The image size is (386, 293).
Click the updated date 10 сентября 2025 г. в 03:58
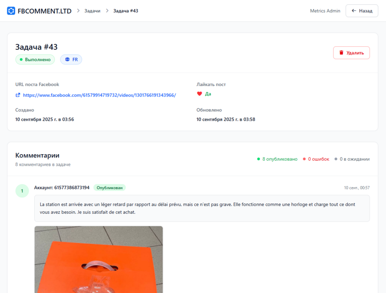[x=226, y=119]
